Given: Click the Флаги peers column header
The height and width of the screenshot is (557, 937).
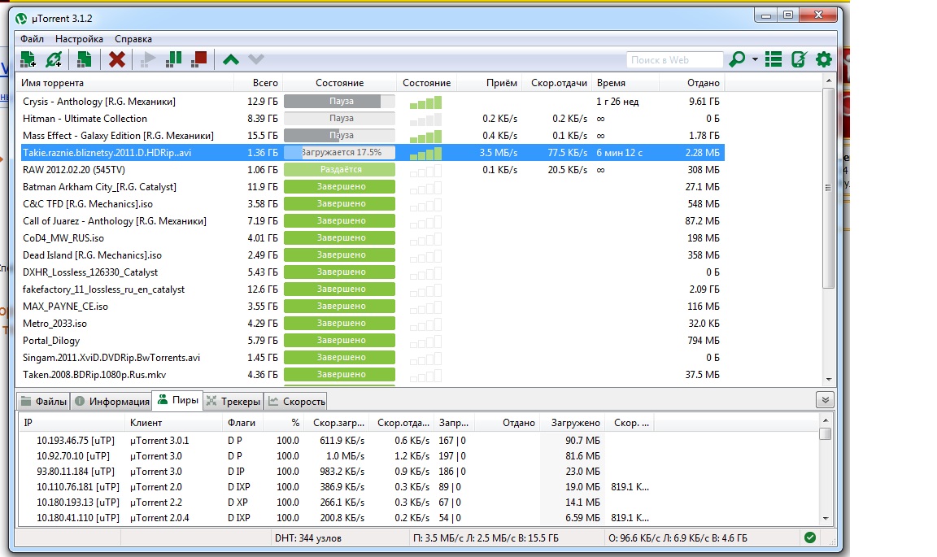Looking at the screenshot, I should [242, 423].
